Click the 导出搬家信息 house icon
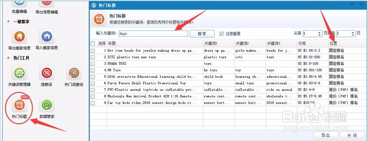 (20, 36)
